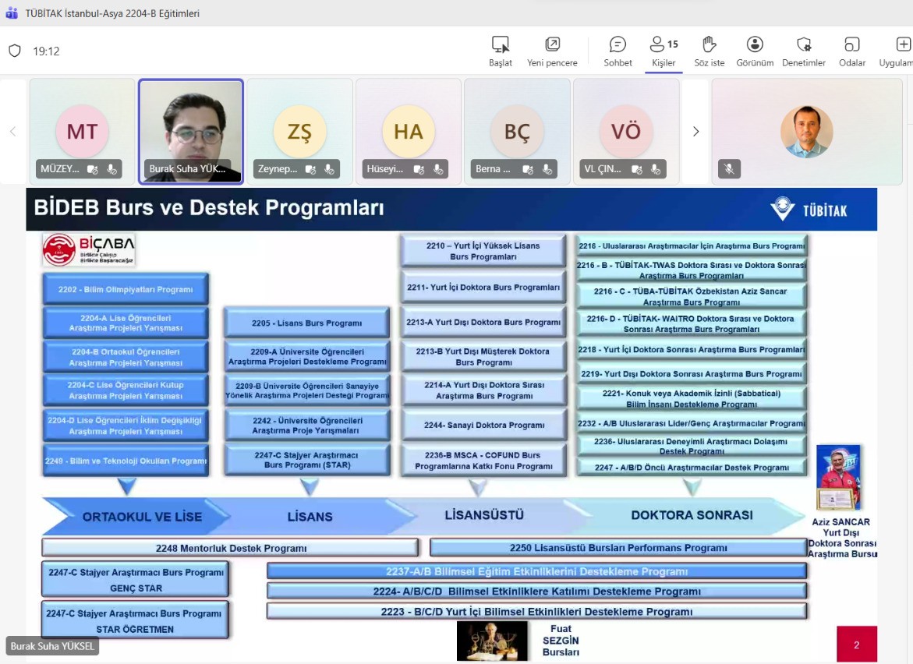
Task: Open Uygulamalar apps menu
Action: [903, 44]
